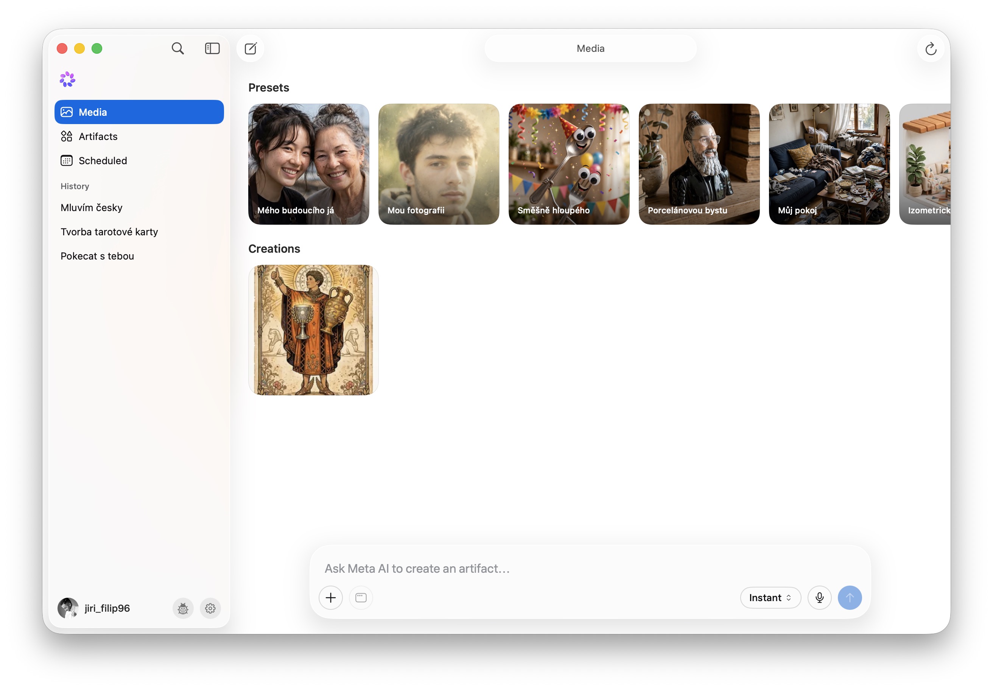This screenshot has height=690, width=993.
Task: Select the Mého budoucího já preset
Action: click(x=309, y=164)
